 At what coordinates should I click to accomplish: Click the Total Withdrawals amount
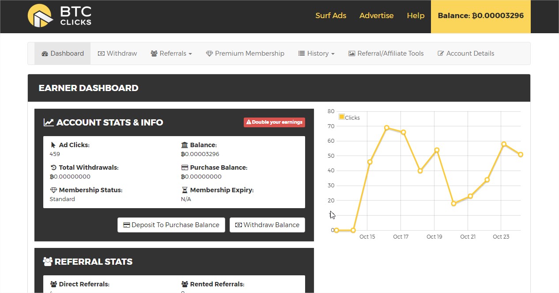pos(70,177)
